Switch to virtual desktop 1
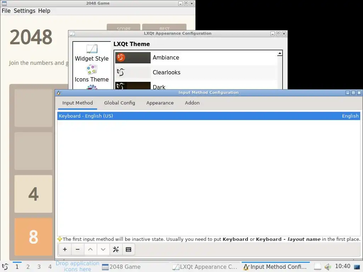This screenshot has width=363, height=272. 17,267
